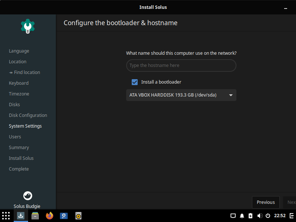Image resolution: width=296 pixels, height=222 pixels.
Task: Open the bootloader disk dropdown
Action: pos(181,95)
